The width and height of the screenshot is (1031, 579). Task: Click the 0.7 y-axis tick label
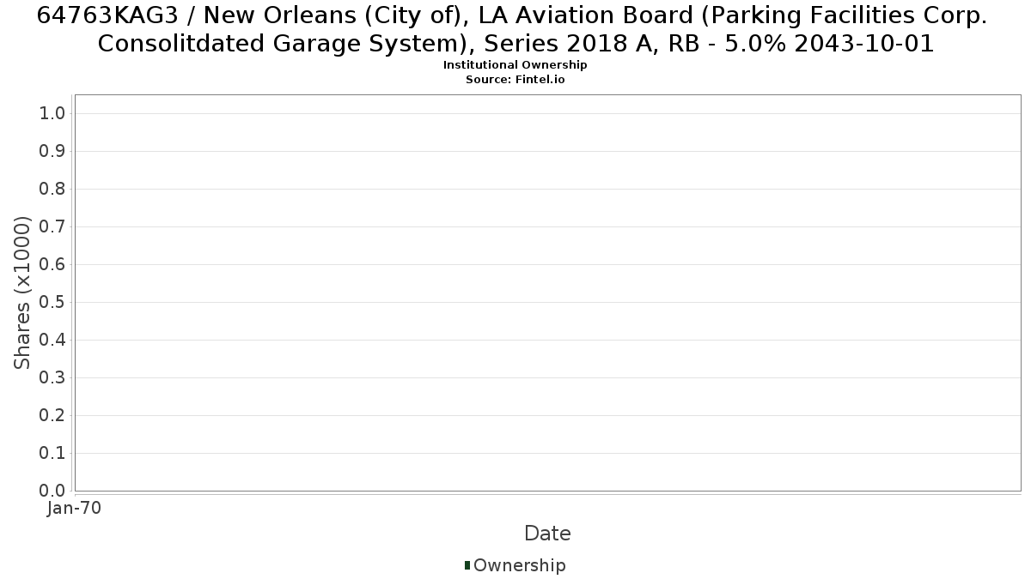click(x=53, y=226)
